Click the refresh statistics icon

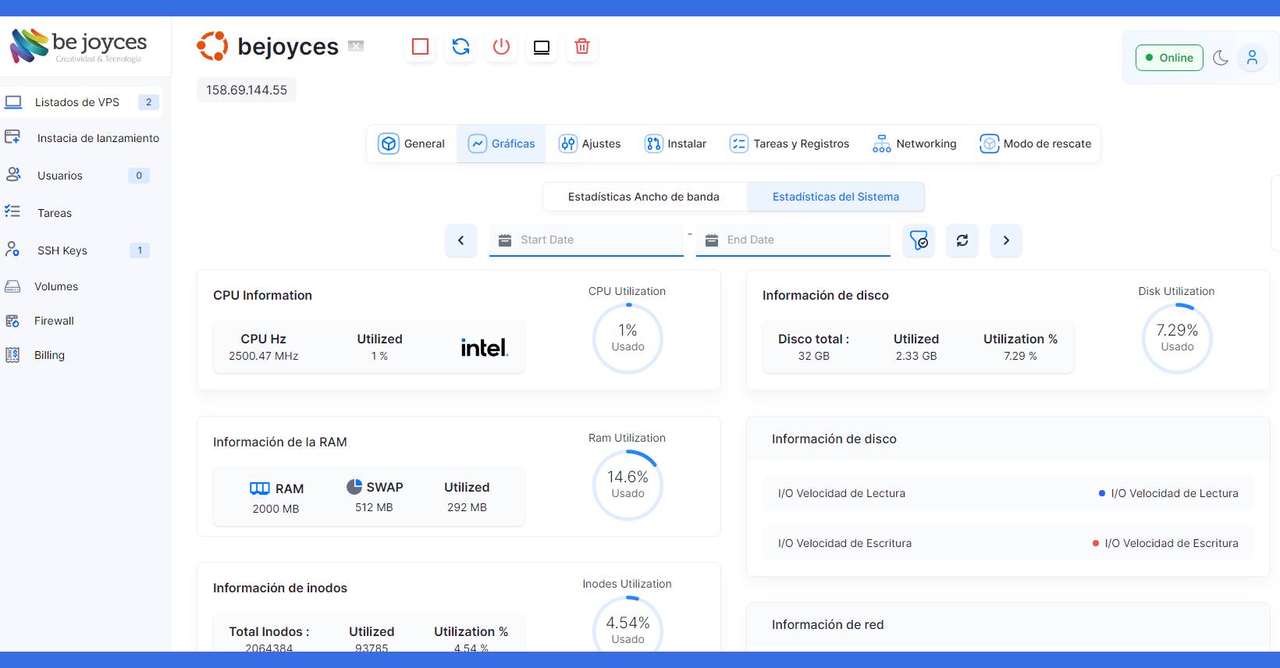click(x=962, y=240)
